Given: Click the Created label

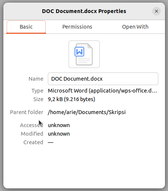Looking at the screenshot, I should pos(33,142).
